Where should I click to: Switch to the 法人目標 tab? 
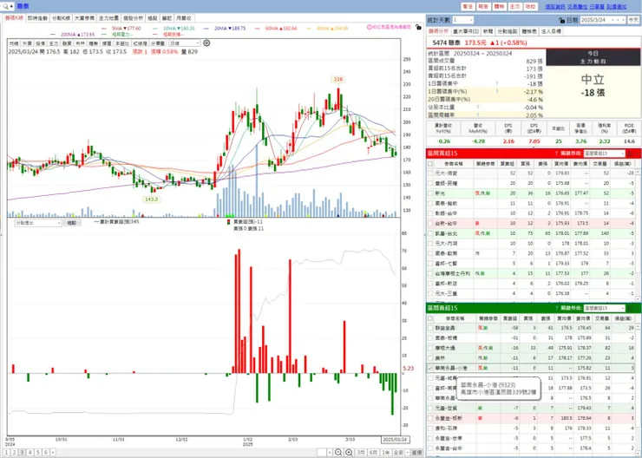[551, 31]
